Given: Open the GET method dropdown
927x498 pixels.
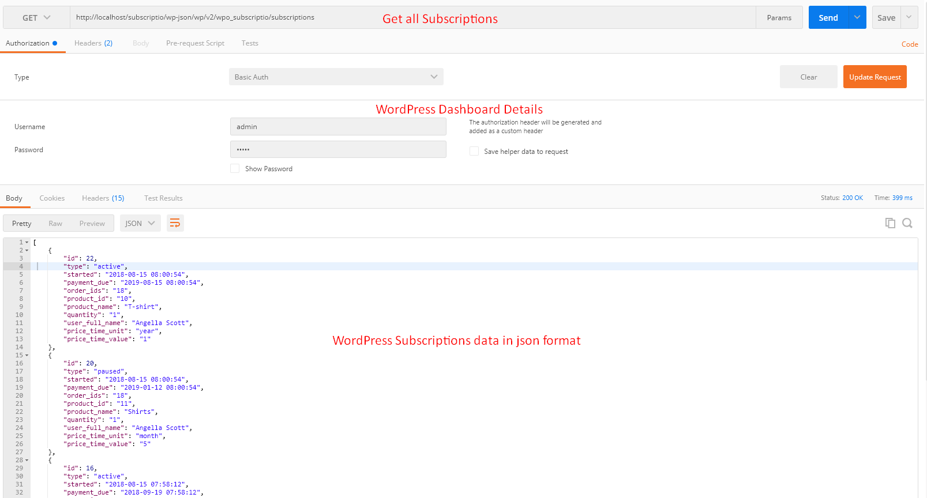Looking at the screenshot, I should (36, 18).
